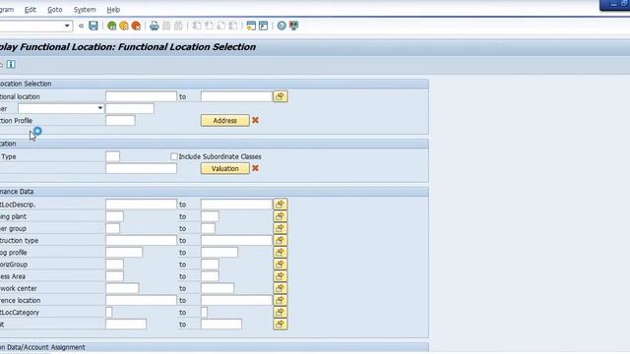This screenshot has width=630, height=354.
Task: Click the work center to field
Action: coord(218,288)
